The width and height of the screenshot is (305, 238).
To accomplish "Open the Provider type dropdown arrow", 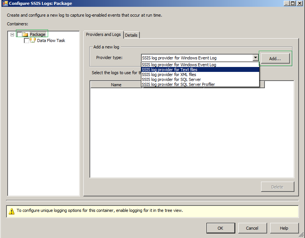I will coord(255,58).
